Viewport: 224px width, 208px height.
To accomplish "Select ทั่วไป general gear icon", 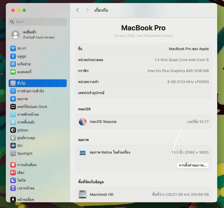I will pos(13,83).
